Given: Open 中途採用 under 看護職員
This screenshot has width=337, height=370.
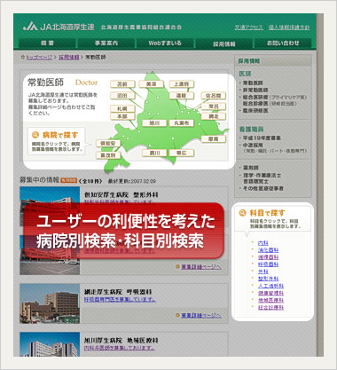Looking at the screenshot, I should [253, 145].
